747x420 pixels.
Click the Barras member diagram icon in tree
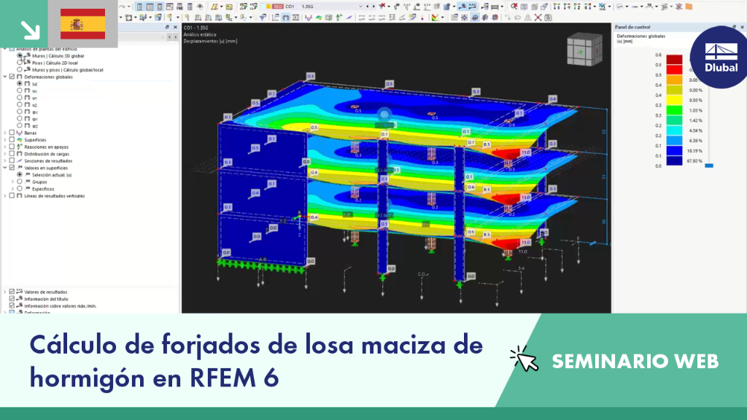point(20,133)
